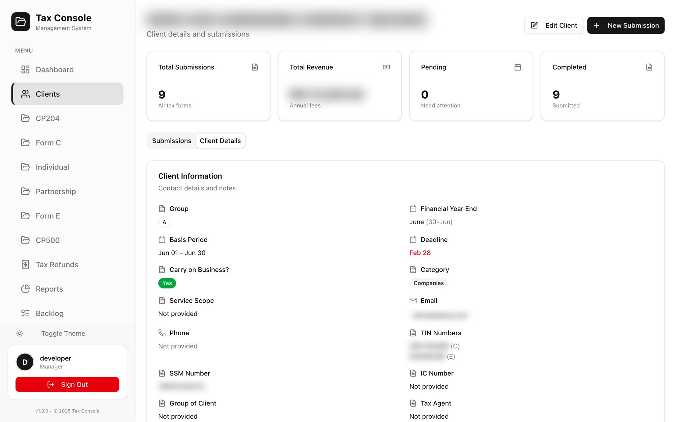
Task: Click the Companies category badge
Action: pos(428,283)
